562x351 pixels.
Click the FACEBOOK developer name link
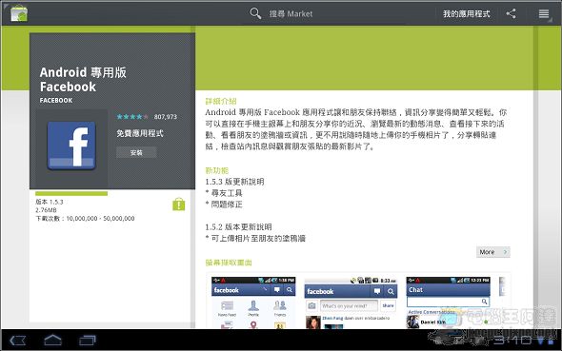coord(56,101)
